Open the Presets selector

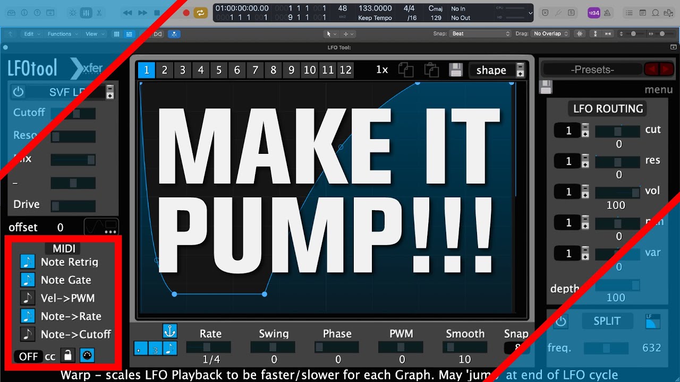[x=592, y=70]
